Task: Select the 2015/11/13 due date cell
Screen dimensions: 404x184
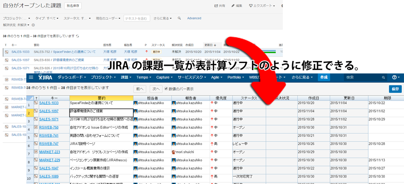Action: click(386, 162)
